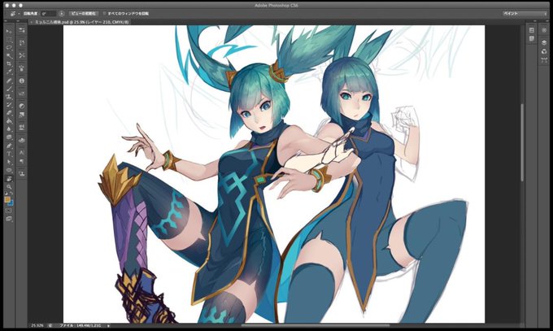
Task: Select the Move tool
Action: point(9,32)
